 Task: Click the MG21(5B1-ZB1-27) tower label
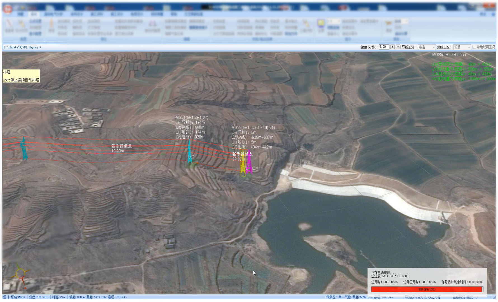[x=192, y=118]
